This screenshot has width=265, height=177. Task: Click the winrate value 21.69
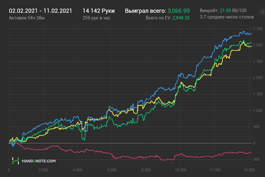pyautogui.click(x=225, y=11)
